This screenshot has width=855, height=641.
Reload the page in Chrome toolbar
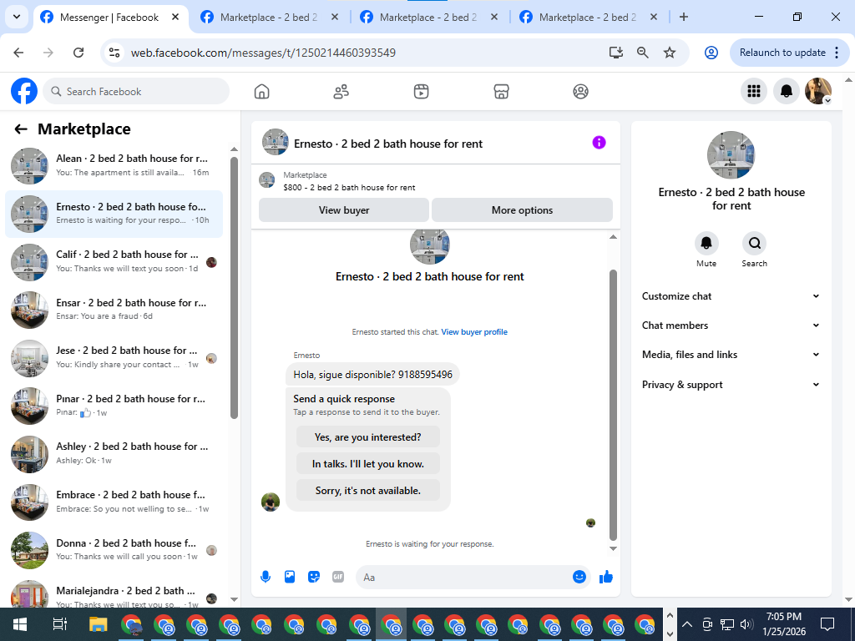coord(78,53)
